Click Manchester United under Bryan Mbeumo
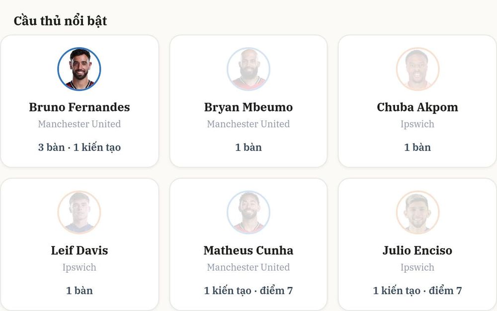 click(x=248, y=124)
